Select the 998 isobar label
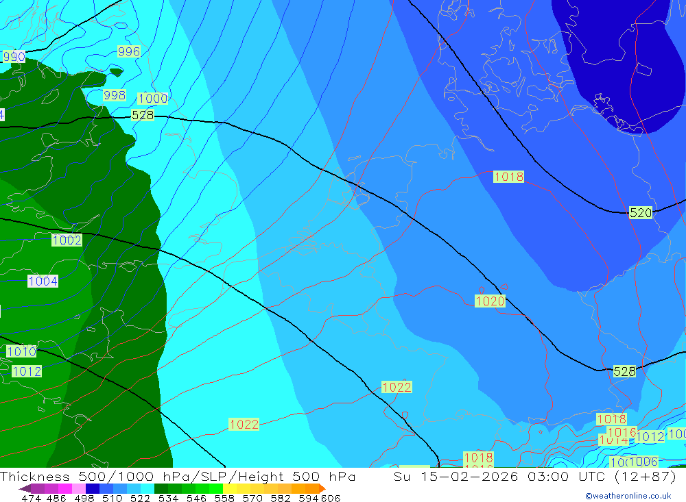 115,95
